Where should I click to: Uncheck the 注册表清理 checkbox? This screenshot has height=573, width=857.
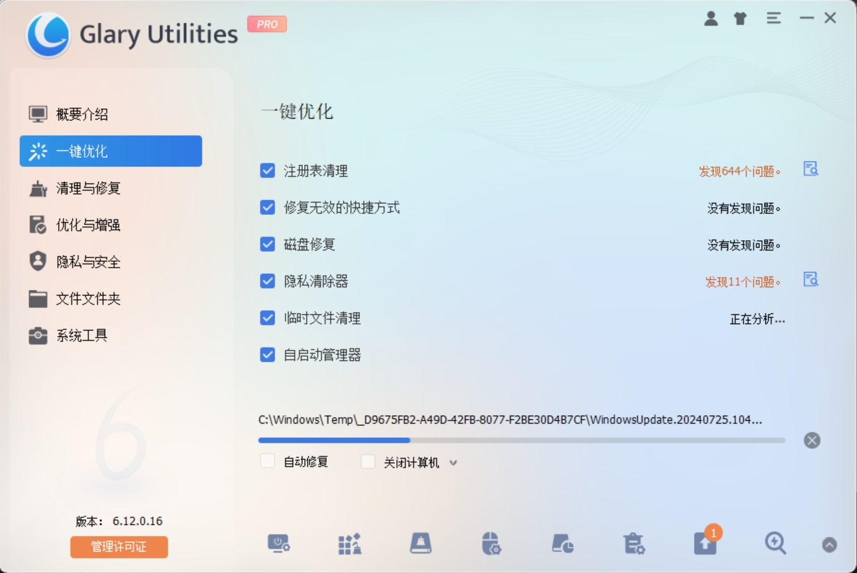[x=267, y=171]
